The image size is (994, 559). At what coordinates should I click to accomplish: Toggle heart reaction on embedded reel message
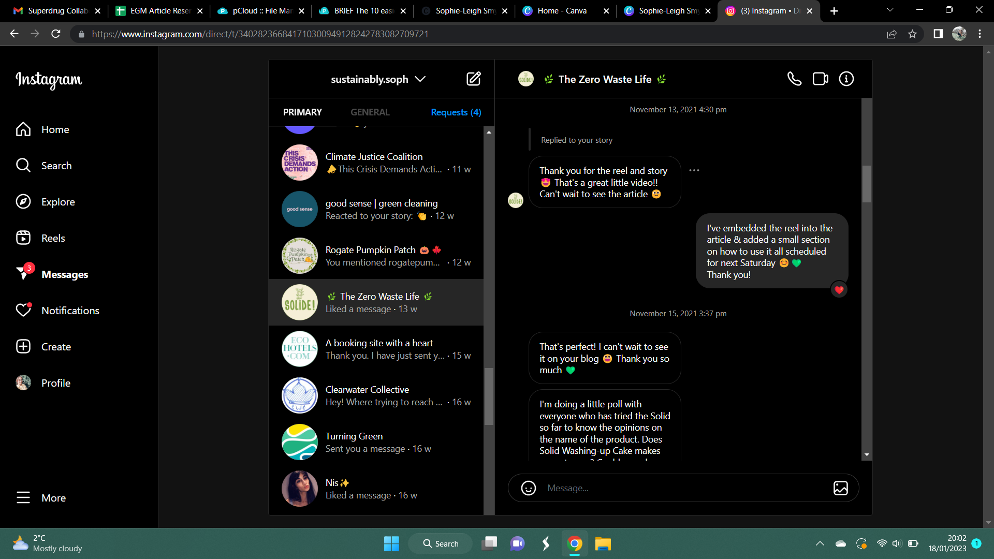click(x=839, y=290)
